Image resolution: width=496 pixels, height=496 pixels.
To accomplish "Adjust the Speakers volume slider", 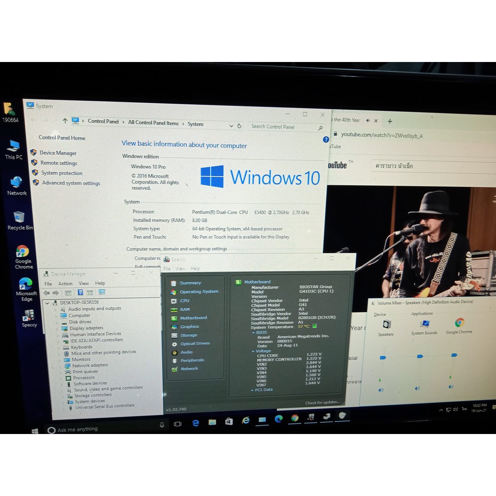I will [383, 357].
